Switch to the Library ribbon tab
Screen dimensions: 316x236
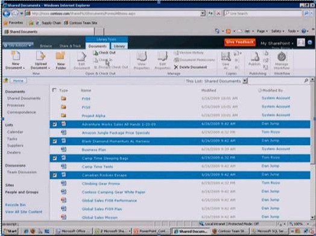tap(119, 46)
